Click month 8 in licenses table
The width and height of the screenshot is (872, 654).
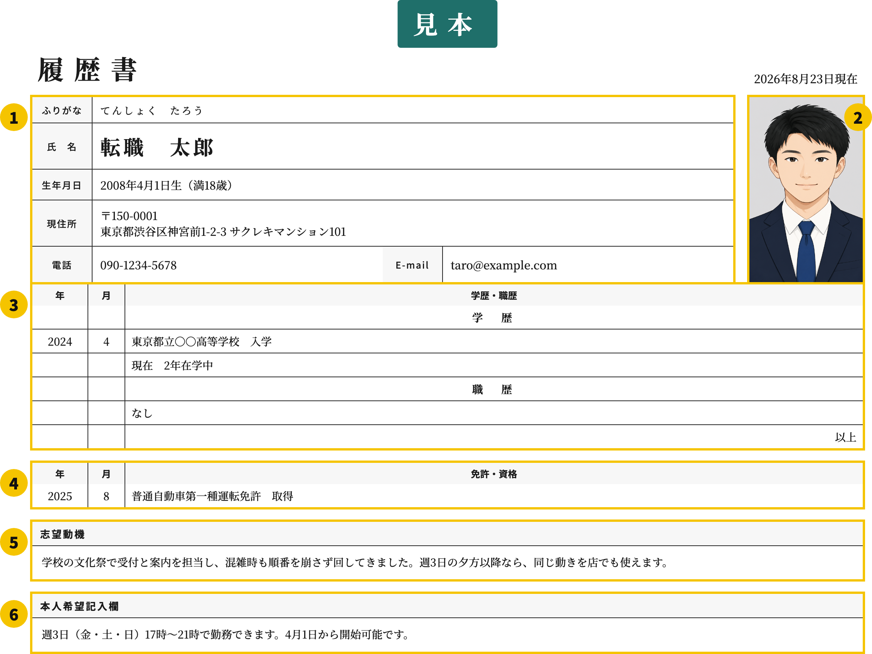106,496
